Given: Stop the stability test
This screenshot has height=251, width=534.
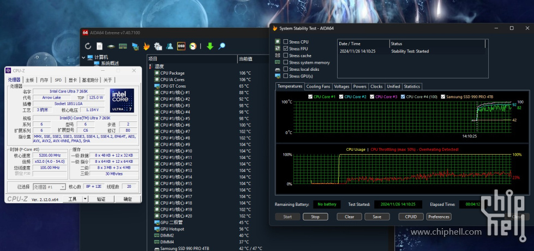Looking at the screenshot, I should pos(315,217).
